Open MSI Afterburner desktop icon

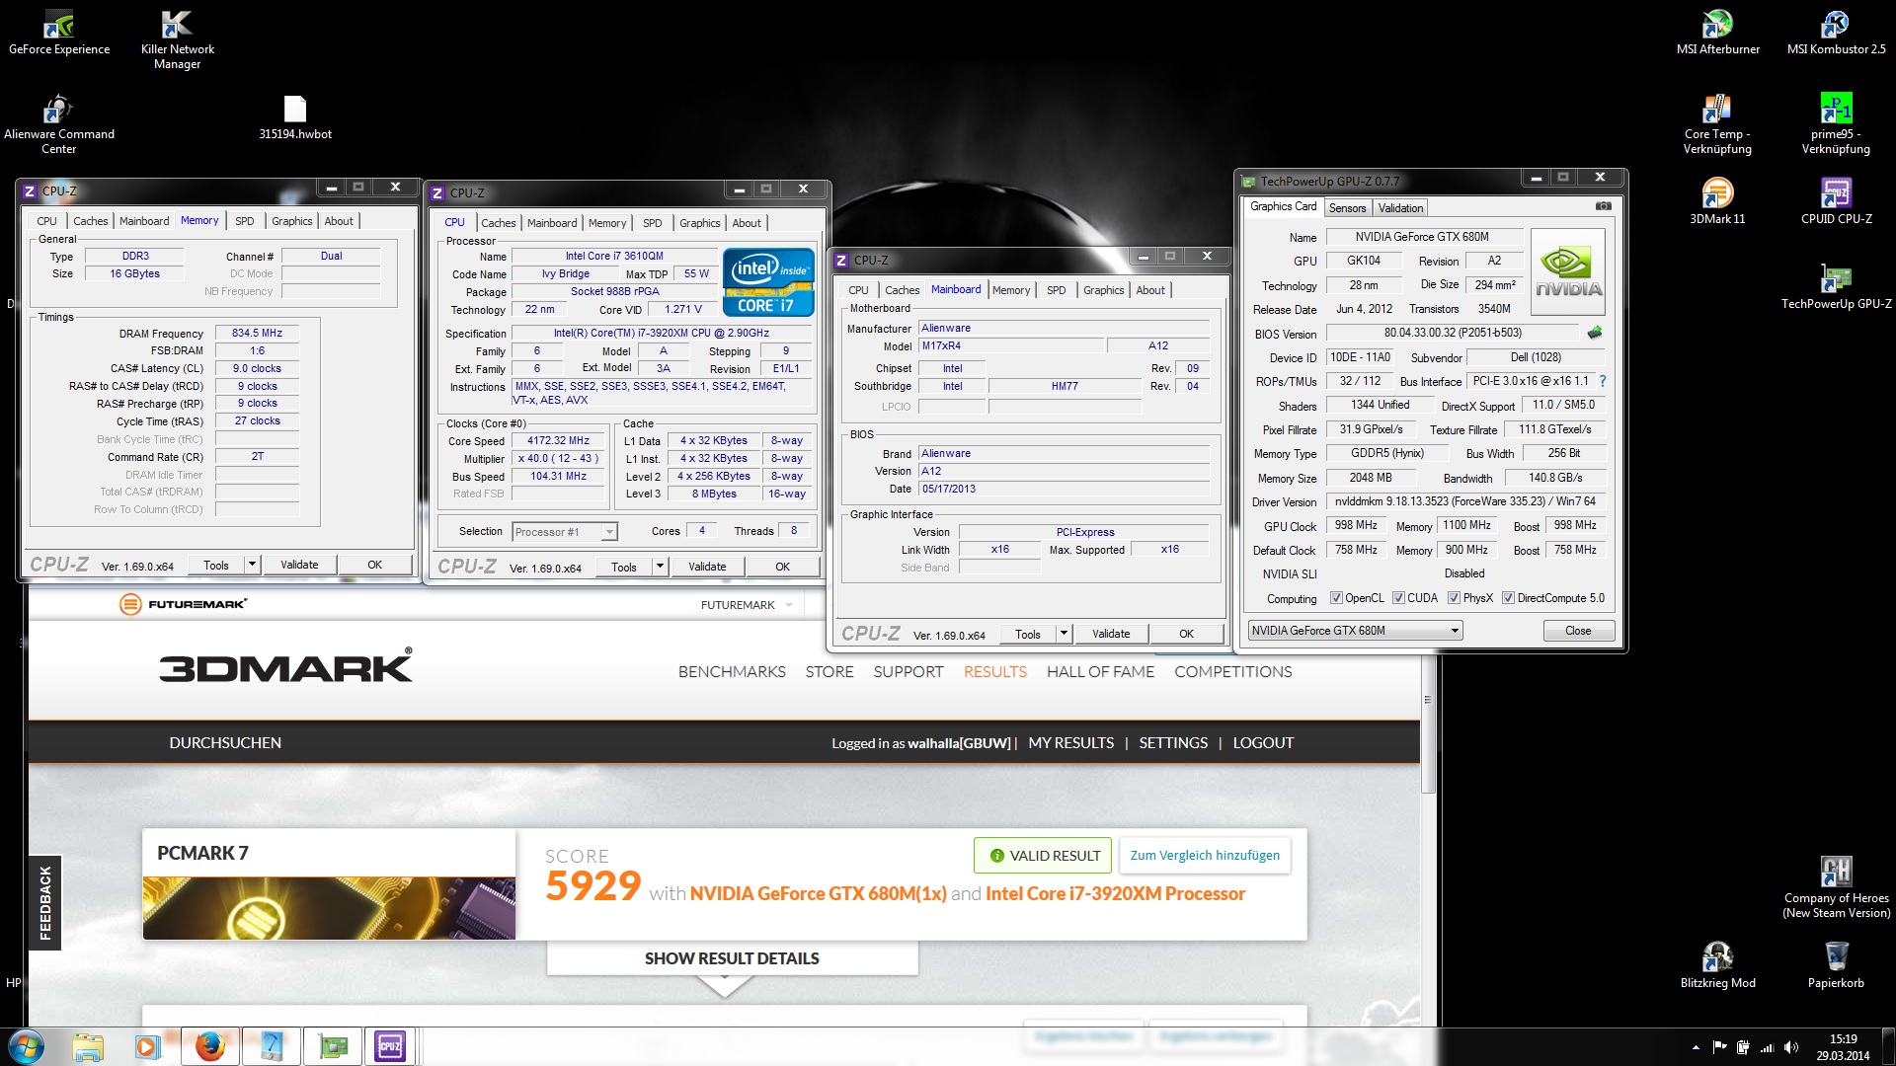pyautogui.click(x=1717, y=33)
